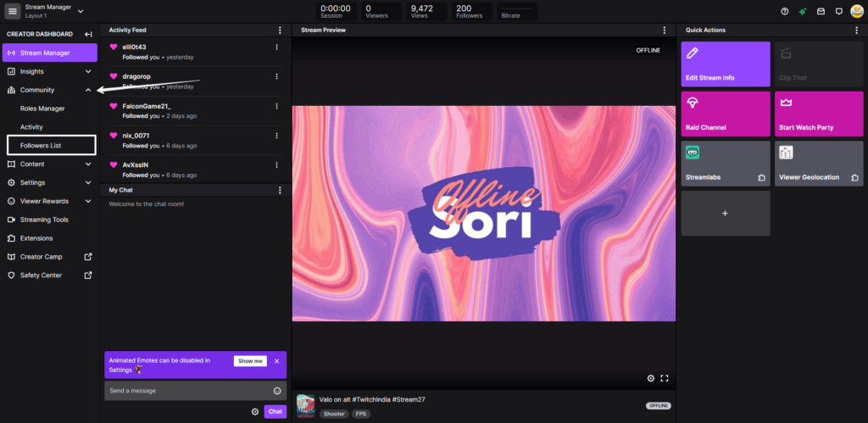The image size is (868, 423).
Task: Toggle fullscreen on stream preview
Action: coord(665,378)
